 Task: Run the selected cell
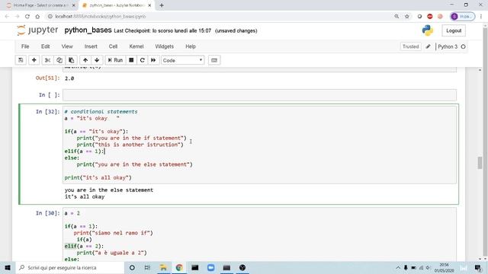(x=115, y=60)
